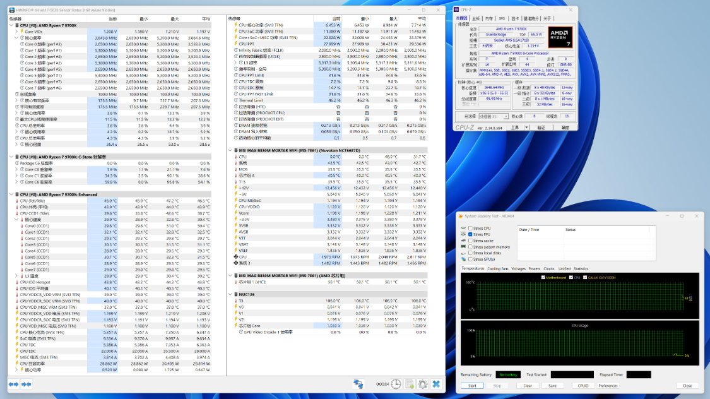Open the CPU-Z tools dropdown arrow
Viewport: 710px width, 399px height.
click(x=525, y=127)
